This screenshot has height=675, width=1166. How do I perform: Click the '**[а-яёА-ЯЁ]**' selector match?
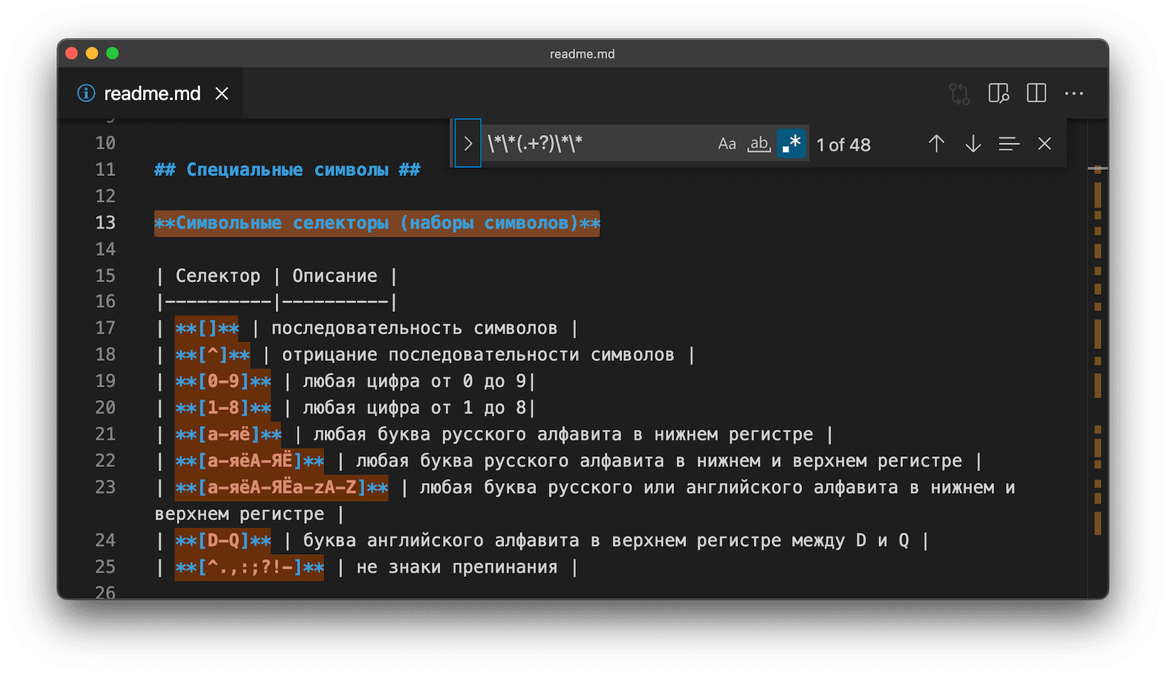[x=250, y=461]
